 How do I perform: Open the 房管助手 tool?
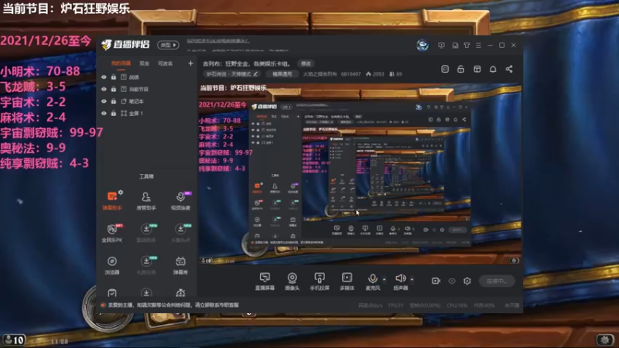(146, 200)
